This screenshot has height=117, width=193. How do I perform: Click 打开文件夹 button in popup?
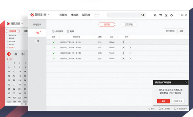(x=178, y=101)
